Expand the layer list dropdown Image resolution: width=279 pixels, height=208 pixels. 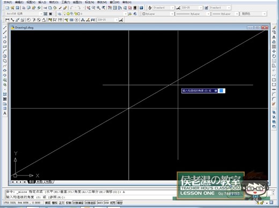tap(125, 14)
